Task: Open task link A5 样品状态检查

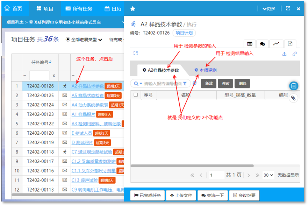Action: [x=87, y=96]
